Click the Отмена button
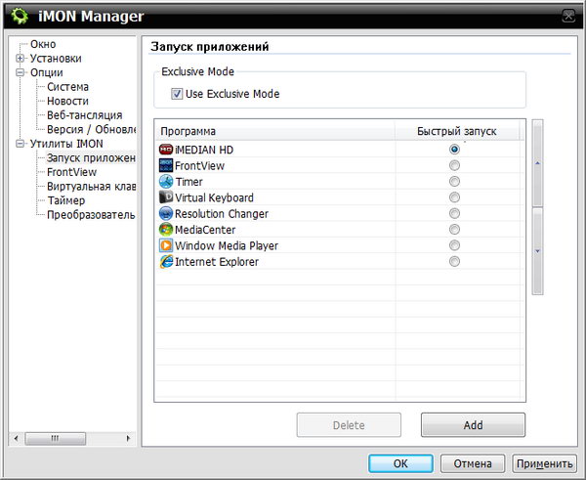The height and width of the screenshot is (480, 586). coord(473,463)
